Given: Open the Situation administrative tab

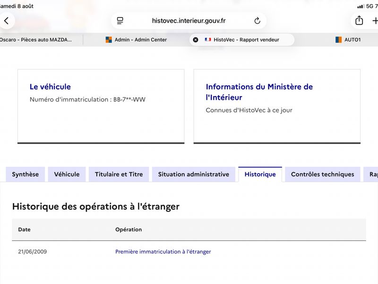Looking at the screenshot, I should click(194, 174).
